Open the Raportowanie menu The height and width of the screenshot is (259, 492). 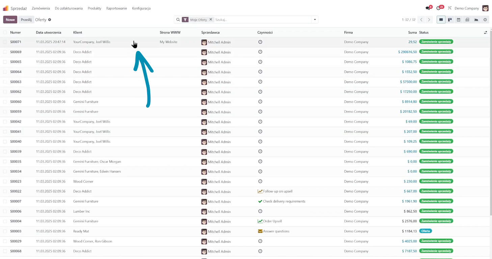pos(116,8)
